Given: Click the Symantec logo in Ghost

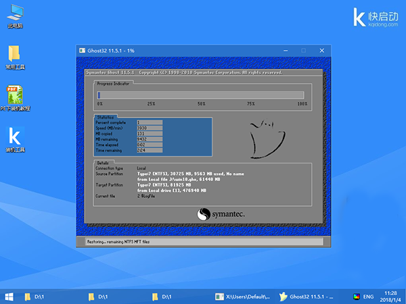Looking at the screenshot, I should (221, 214).
